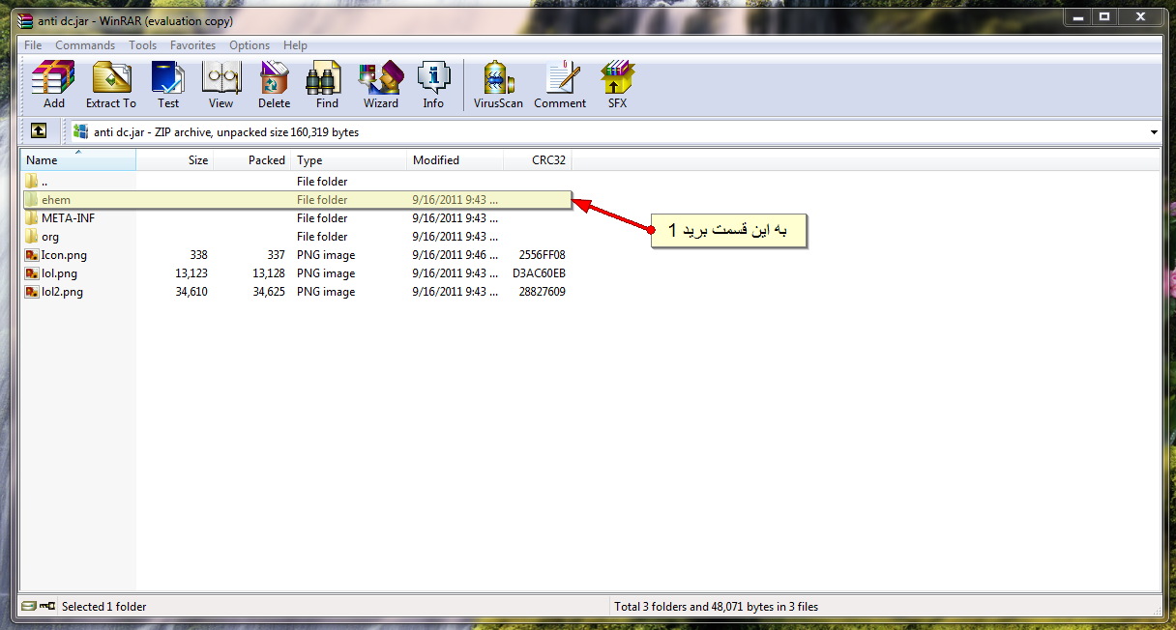Click the packed value 34,625

pyautogui.click(x=268, y=292)
